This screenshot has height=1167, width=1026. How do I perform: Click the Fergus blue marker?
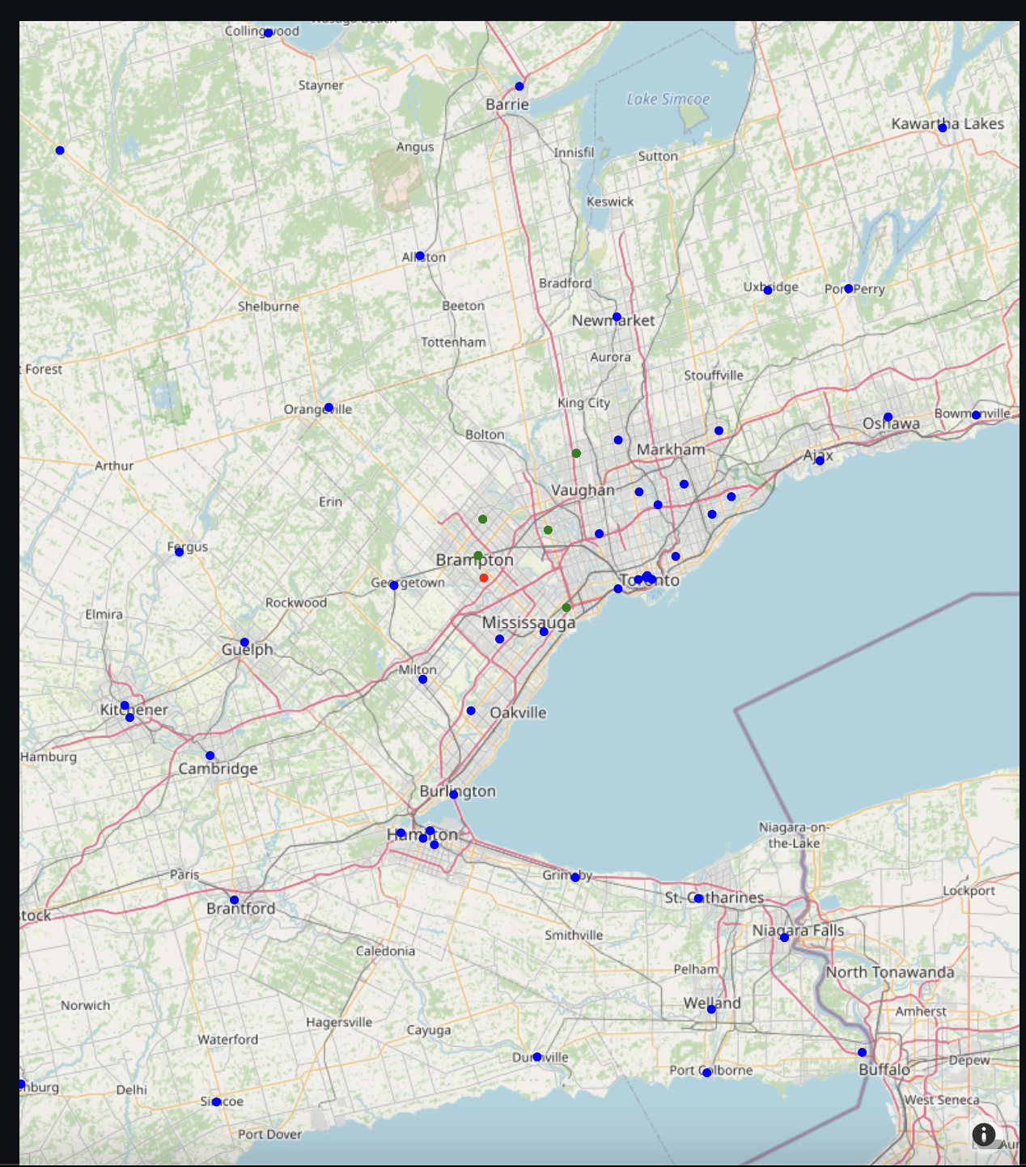point(180,552)
